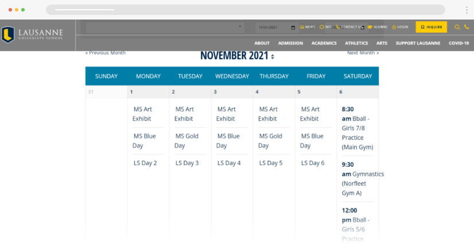474x247 pixels.
Task: Open Monday's MS Art Exhibit event
Action: point(142,114)
